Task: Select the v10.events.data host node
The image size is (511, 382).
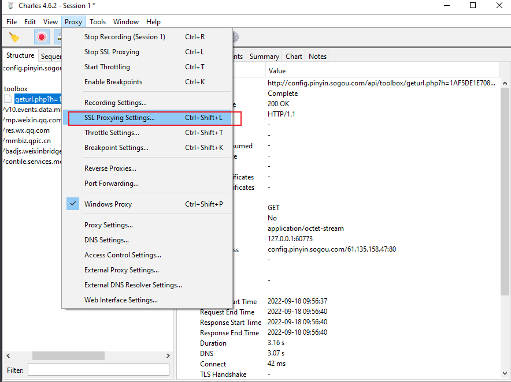Action: pyautogui.click(x=33, y=109)
